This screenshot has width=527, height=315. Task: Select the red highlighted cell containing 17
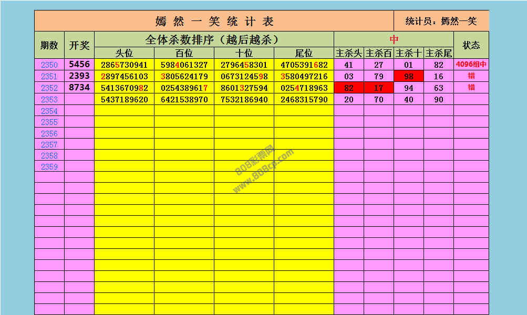379,88
